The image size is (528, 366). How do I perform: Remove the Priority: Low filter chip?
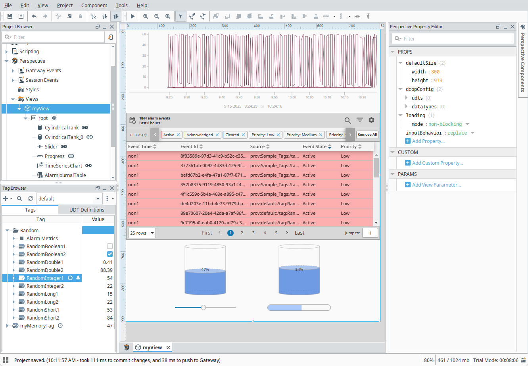coord(278,135)
